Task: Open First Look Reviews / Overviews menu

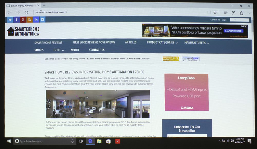Action: (94, 42)
